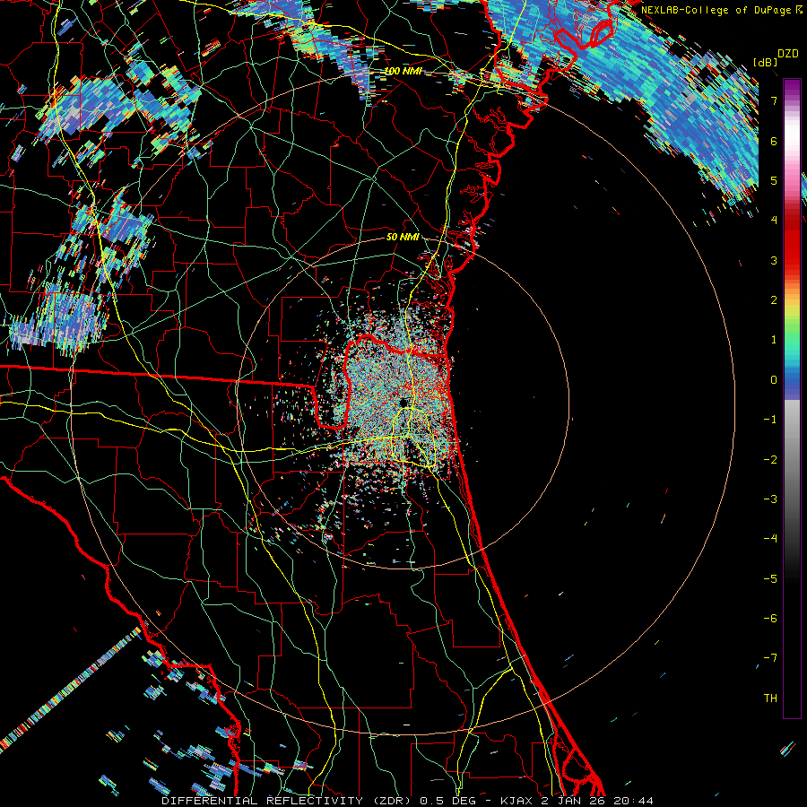Click the -3 value on the color scale

pyautogui.click(x=770, y=499)
